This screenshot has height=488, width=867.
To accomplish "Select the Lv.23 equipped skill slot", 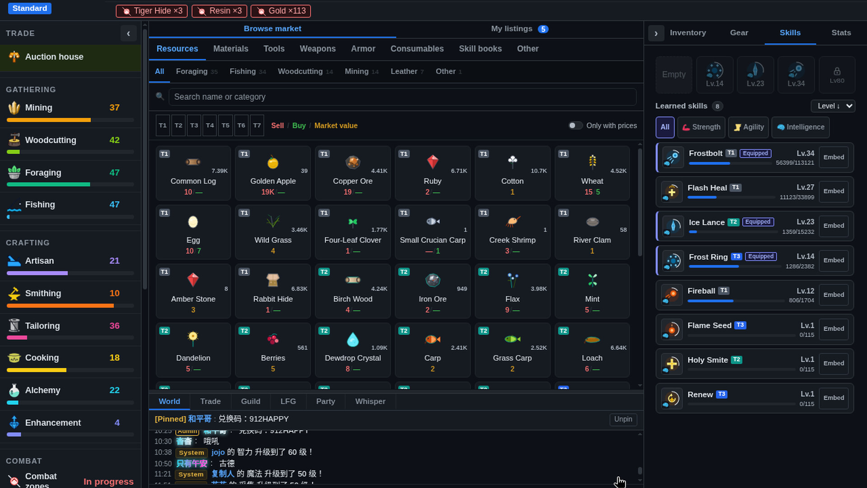I will click(x=755, y=75).
